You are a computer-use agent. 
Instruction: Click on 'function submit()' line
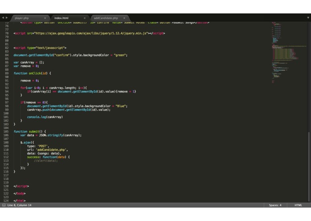(x=30, y=132)
